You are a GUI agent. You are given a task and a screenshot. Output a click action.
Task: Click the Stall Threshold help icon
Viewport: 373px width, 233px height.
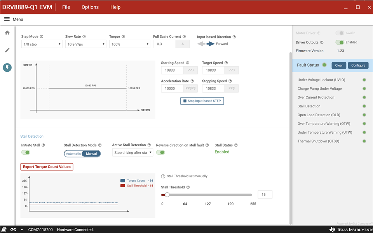click(188, 187)
